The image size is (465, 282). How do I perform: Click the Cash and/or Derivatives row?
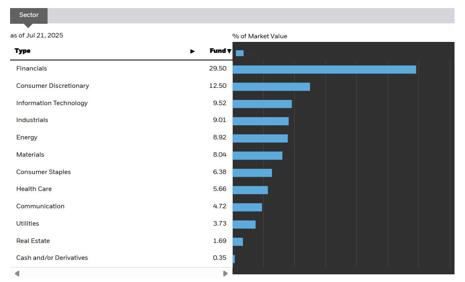52,258
